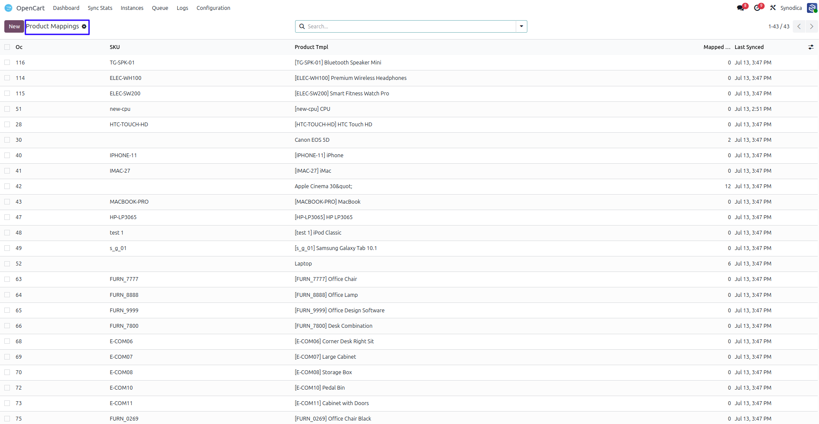This screenshot has height=424, width=819.
Task: Open the [IMAC-27] iMac record
Action: click(313, 171)
